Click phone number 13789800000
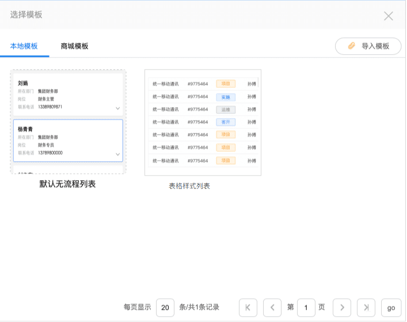 click(x=50, y=153)
